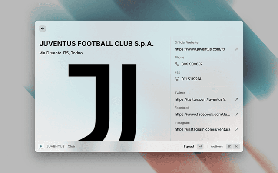278x173 pixels.
Task: Open the Instagram juventus link
Action: point(202,129)
